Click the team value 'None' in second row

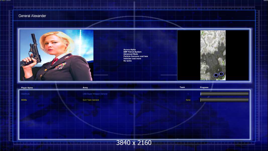[x=188, y=100]
